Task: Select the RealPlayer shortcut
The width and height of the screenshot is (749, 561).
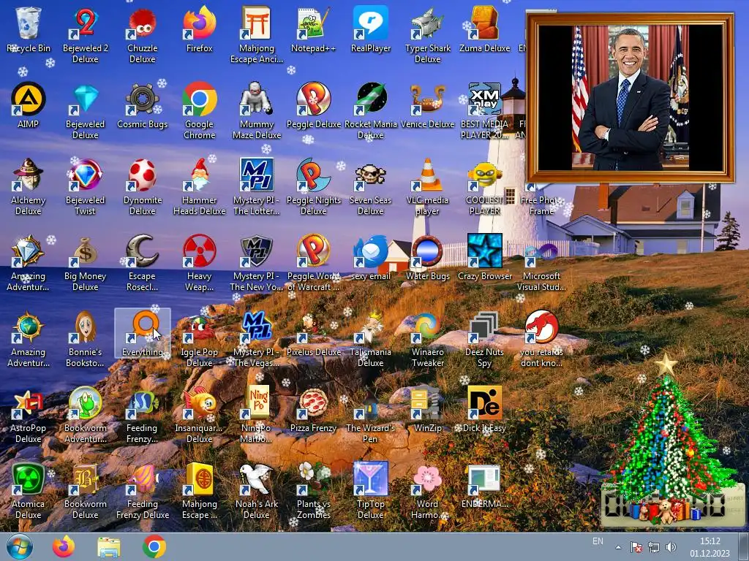Action: (x=371, y=23)
